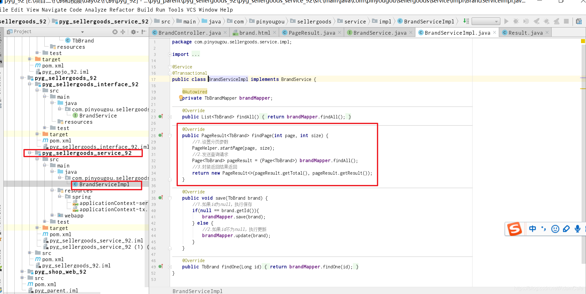Click the override gutter icon at findAll line 23
This screenshot has height=294, width=586.
(x=161, y=116)
